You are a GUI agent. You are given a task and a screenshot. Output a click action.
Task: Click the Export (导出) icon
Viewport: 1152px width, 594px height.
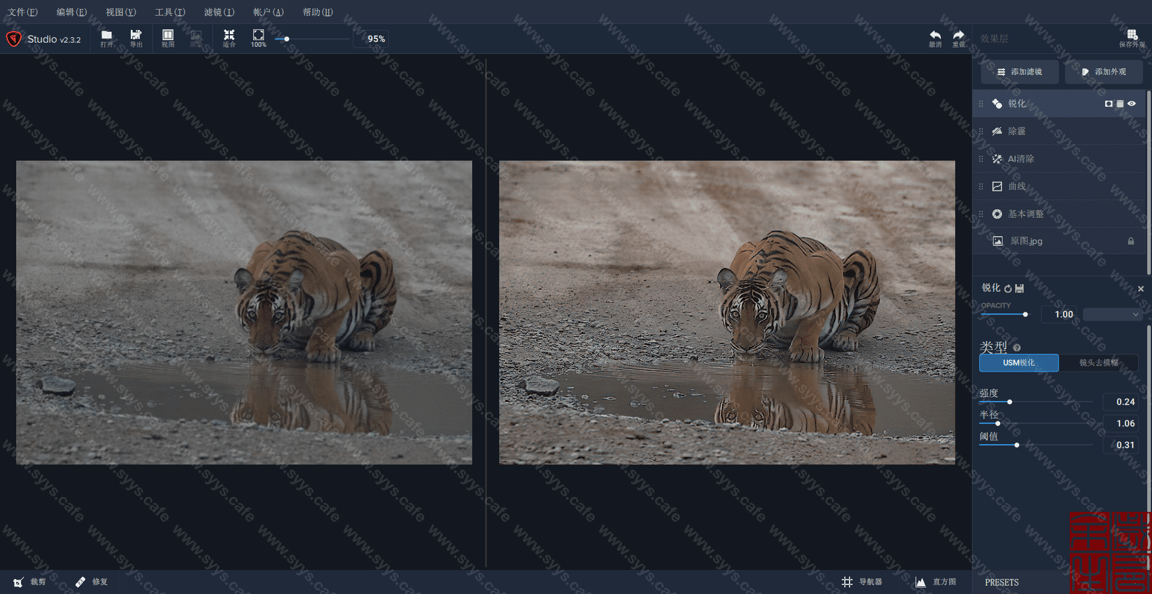coord(136,38)
